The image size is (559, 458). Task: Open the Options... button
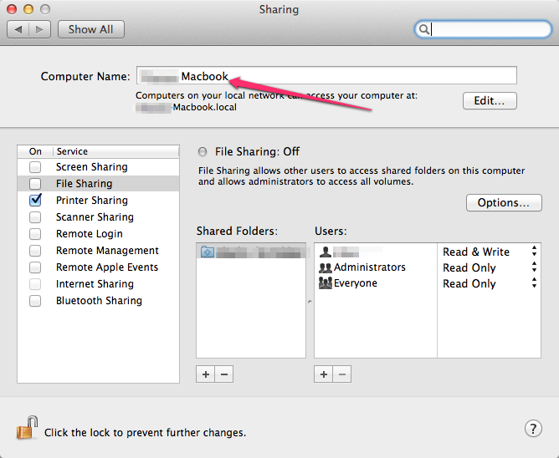tap(504, 202)
